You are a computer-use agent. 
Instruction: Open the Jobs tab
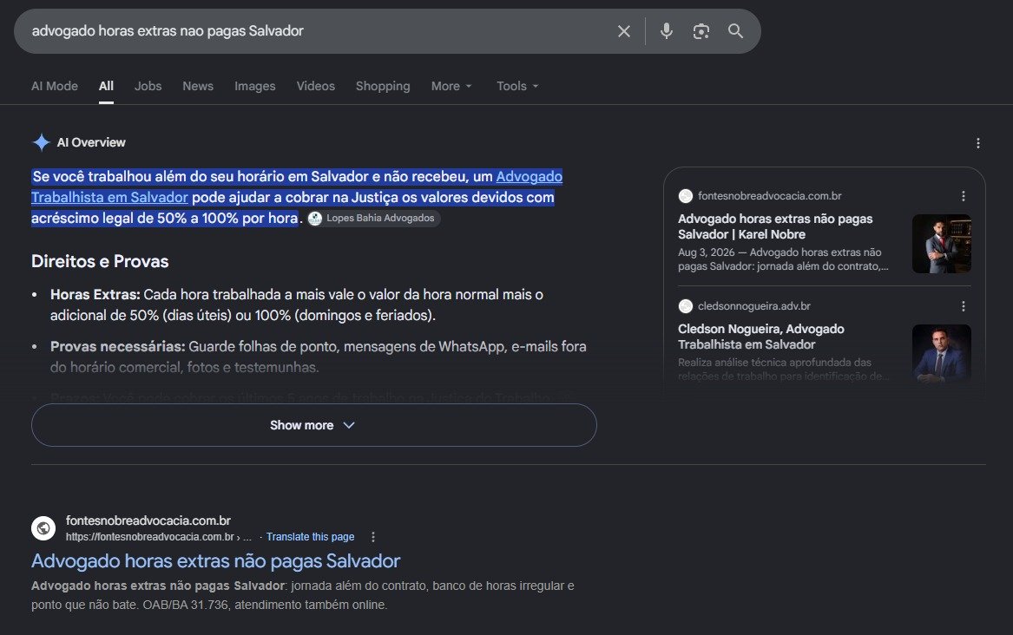click(x=148, y=86)
